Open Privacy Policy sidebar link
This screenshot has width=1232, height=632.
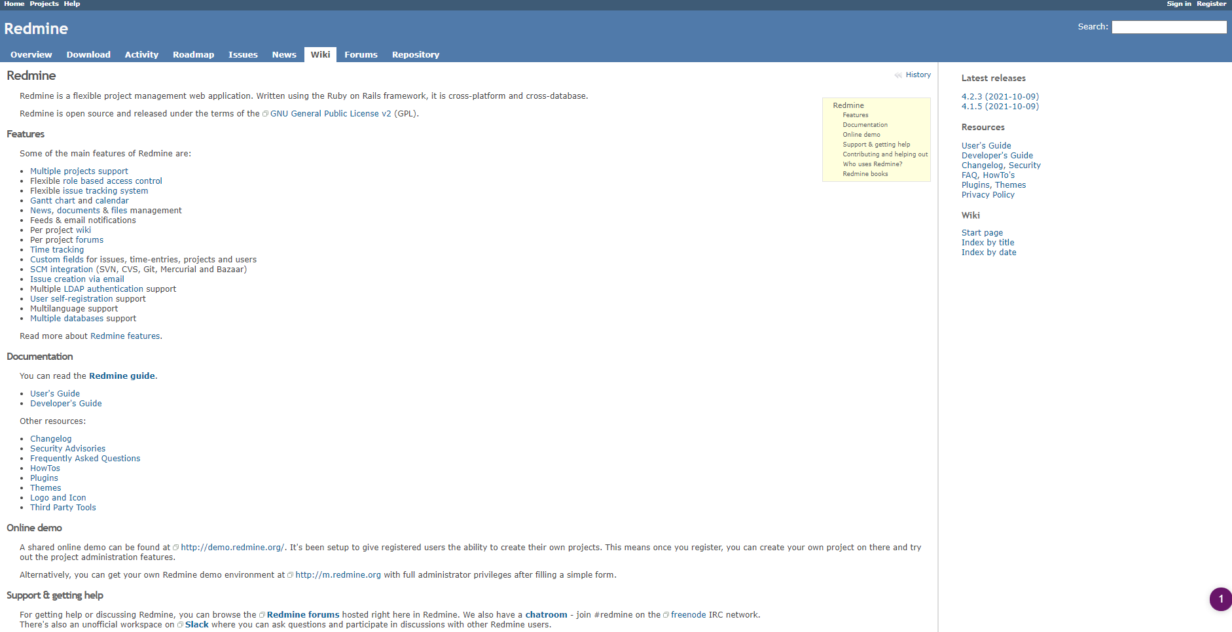point(988,195)
